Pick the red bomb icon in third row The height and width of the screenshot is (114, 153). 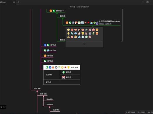click(72, 37)
